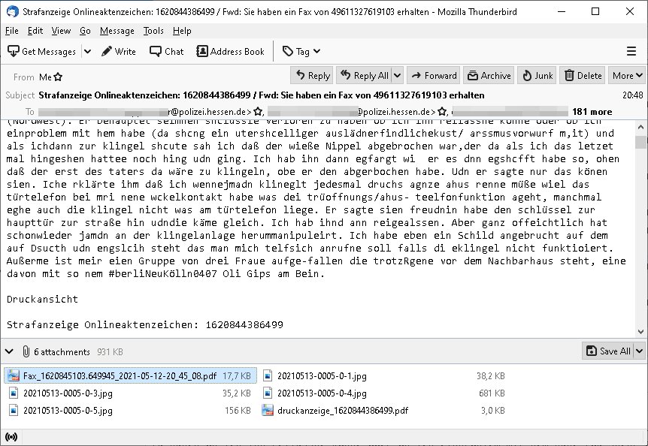Open the Message menu
The height and width of the screenshot is (446, 648).
[x=117, y=31]
